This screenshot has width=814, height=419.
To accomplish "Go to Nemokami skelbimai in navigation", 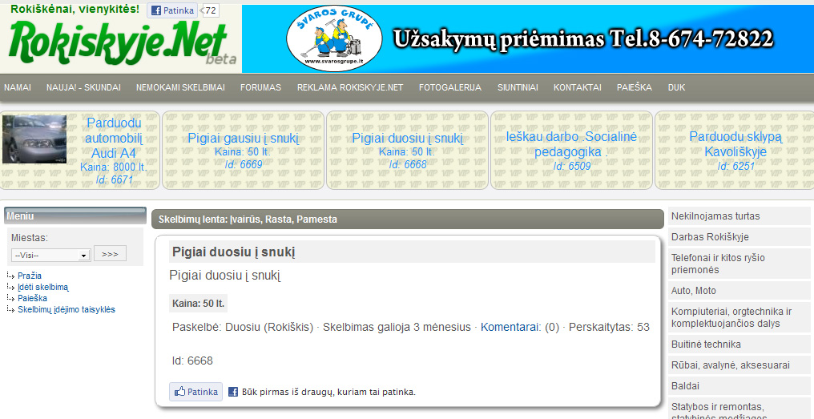I will [x=180, y=87].
